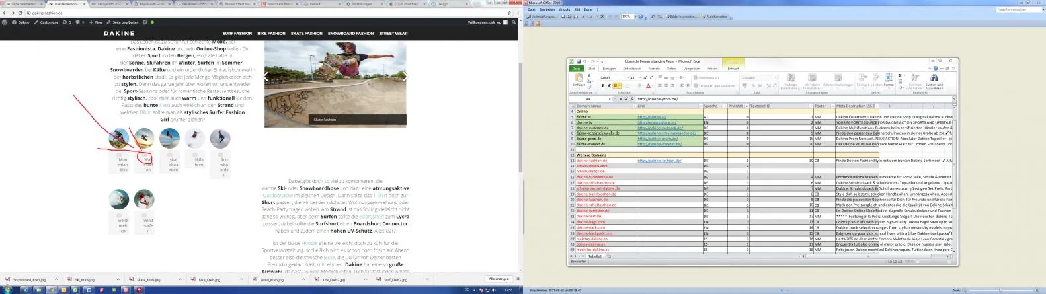Open the Sprache column filter dropdown
The height and width of the screenshot is (294, 1046).
pos(725,106)
